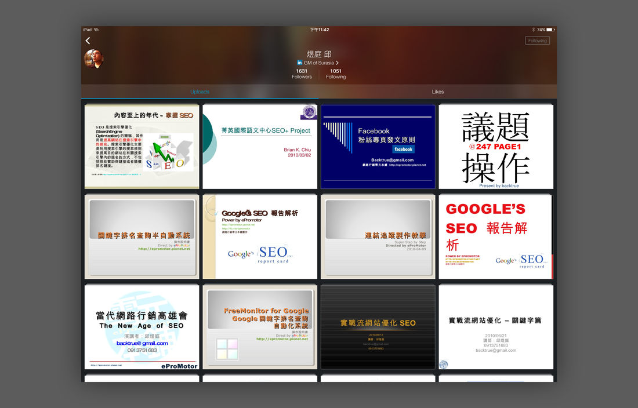Switch to the Likes tab
638x408 pixels.
click(438, 92)
